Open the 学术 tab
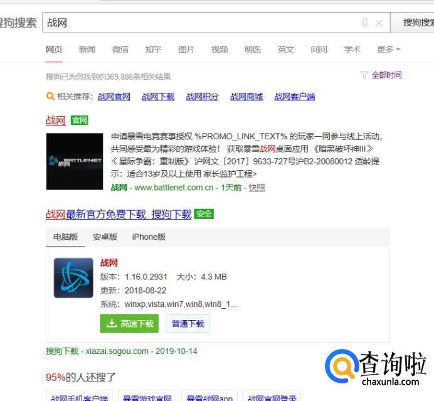This screenshot has width=434, height=401. pyautogui.click(x=352, y=50)
